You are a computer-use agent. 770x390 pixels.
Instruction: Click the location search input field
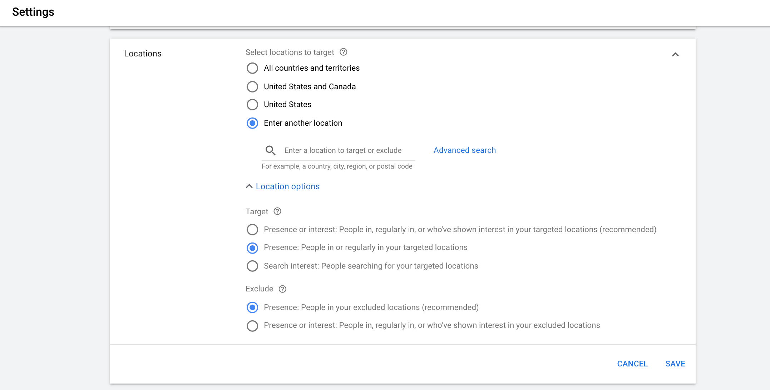343,150
